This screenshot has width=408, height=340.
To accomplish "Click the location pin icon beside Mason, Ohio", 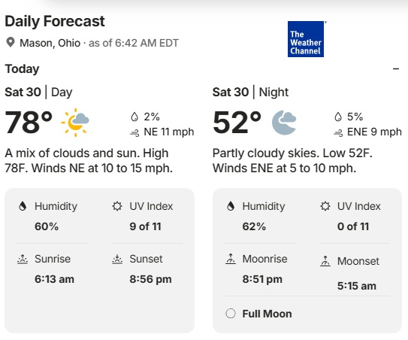I will [x=11, y=42].
